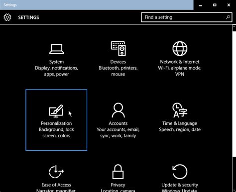The image size is (236, 192).
Task: Click the Settings gear icon in the header
Action: click(x=7, y=17)
